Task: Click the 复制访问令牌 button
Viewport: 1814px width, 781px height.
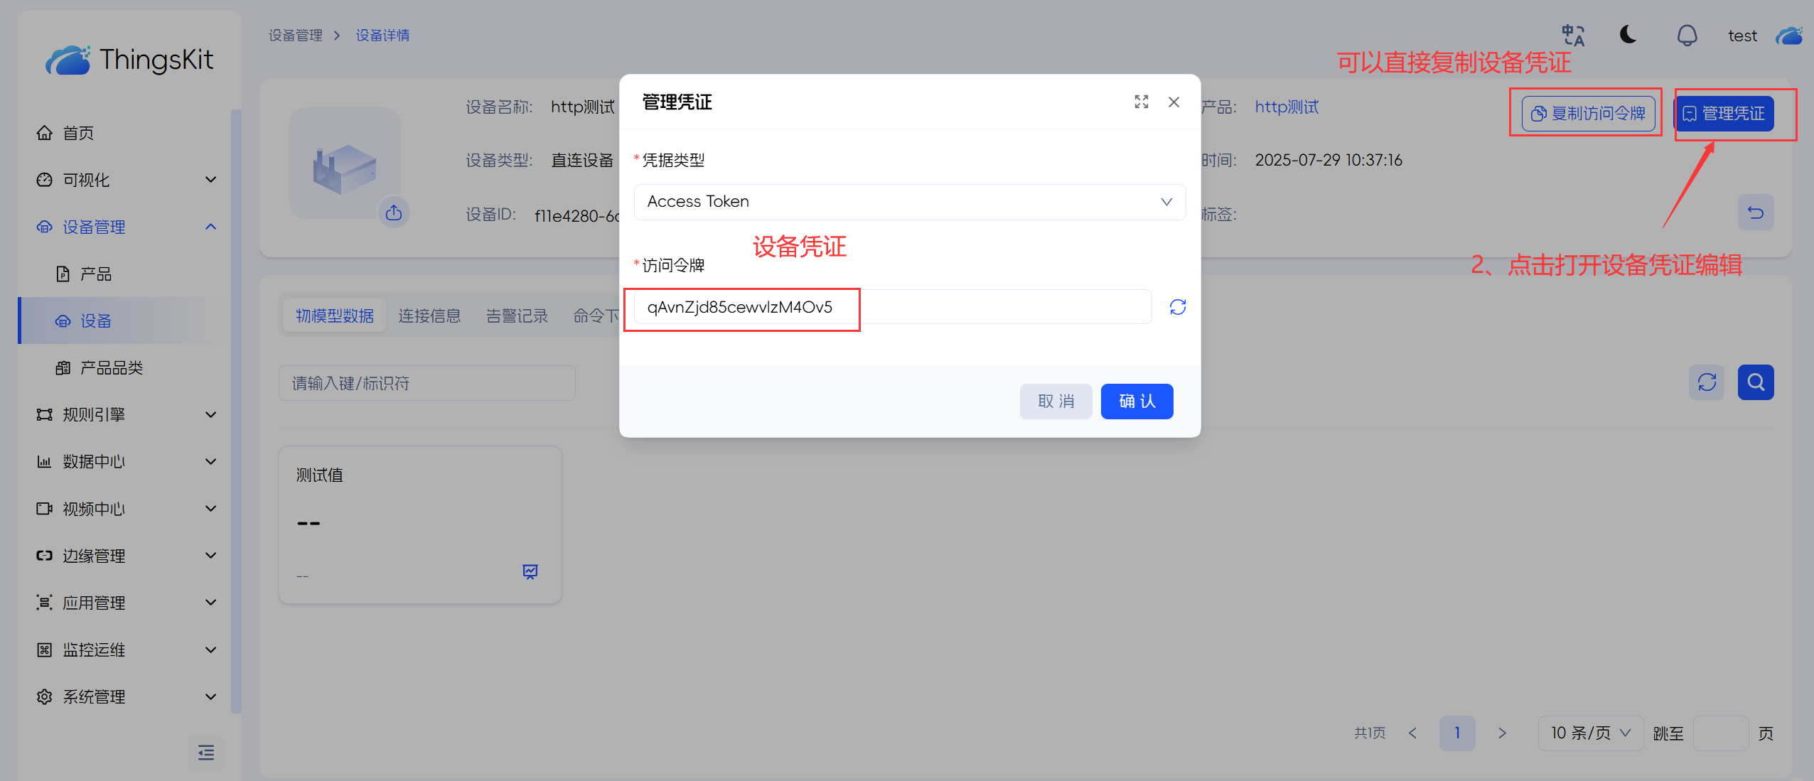Action: coord(1587,114)
